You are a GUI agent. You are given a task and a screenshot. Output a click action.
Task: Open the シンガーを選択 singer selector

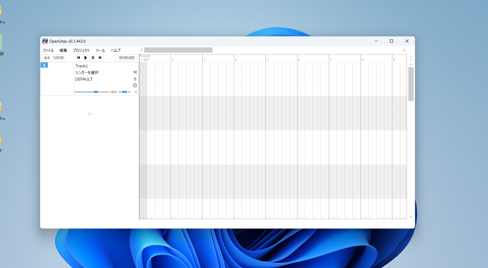tap(87, 72)
